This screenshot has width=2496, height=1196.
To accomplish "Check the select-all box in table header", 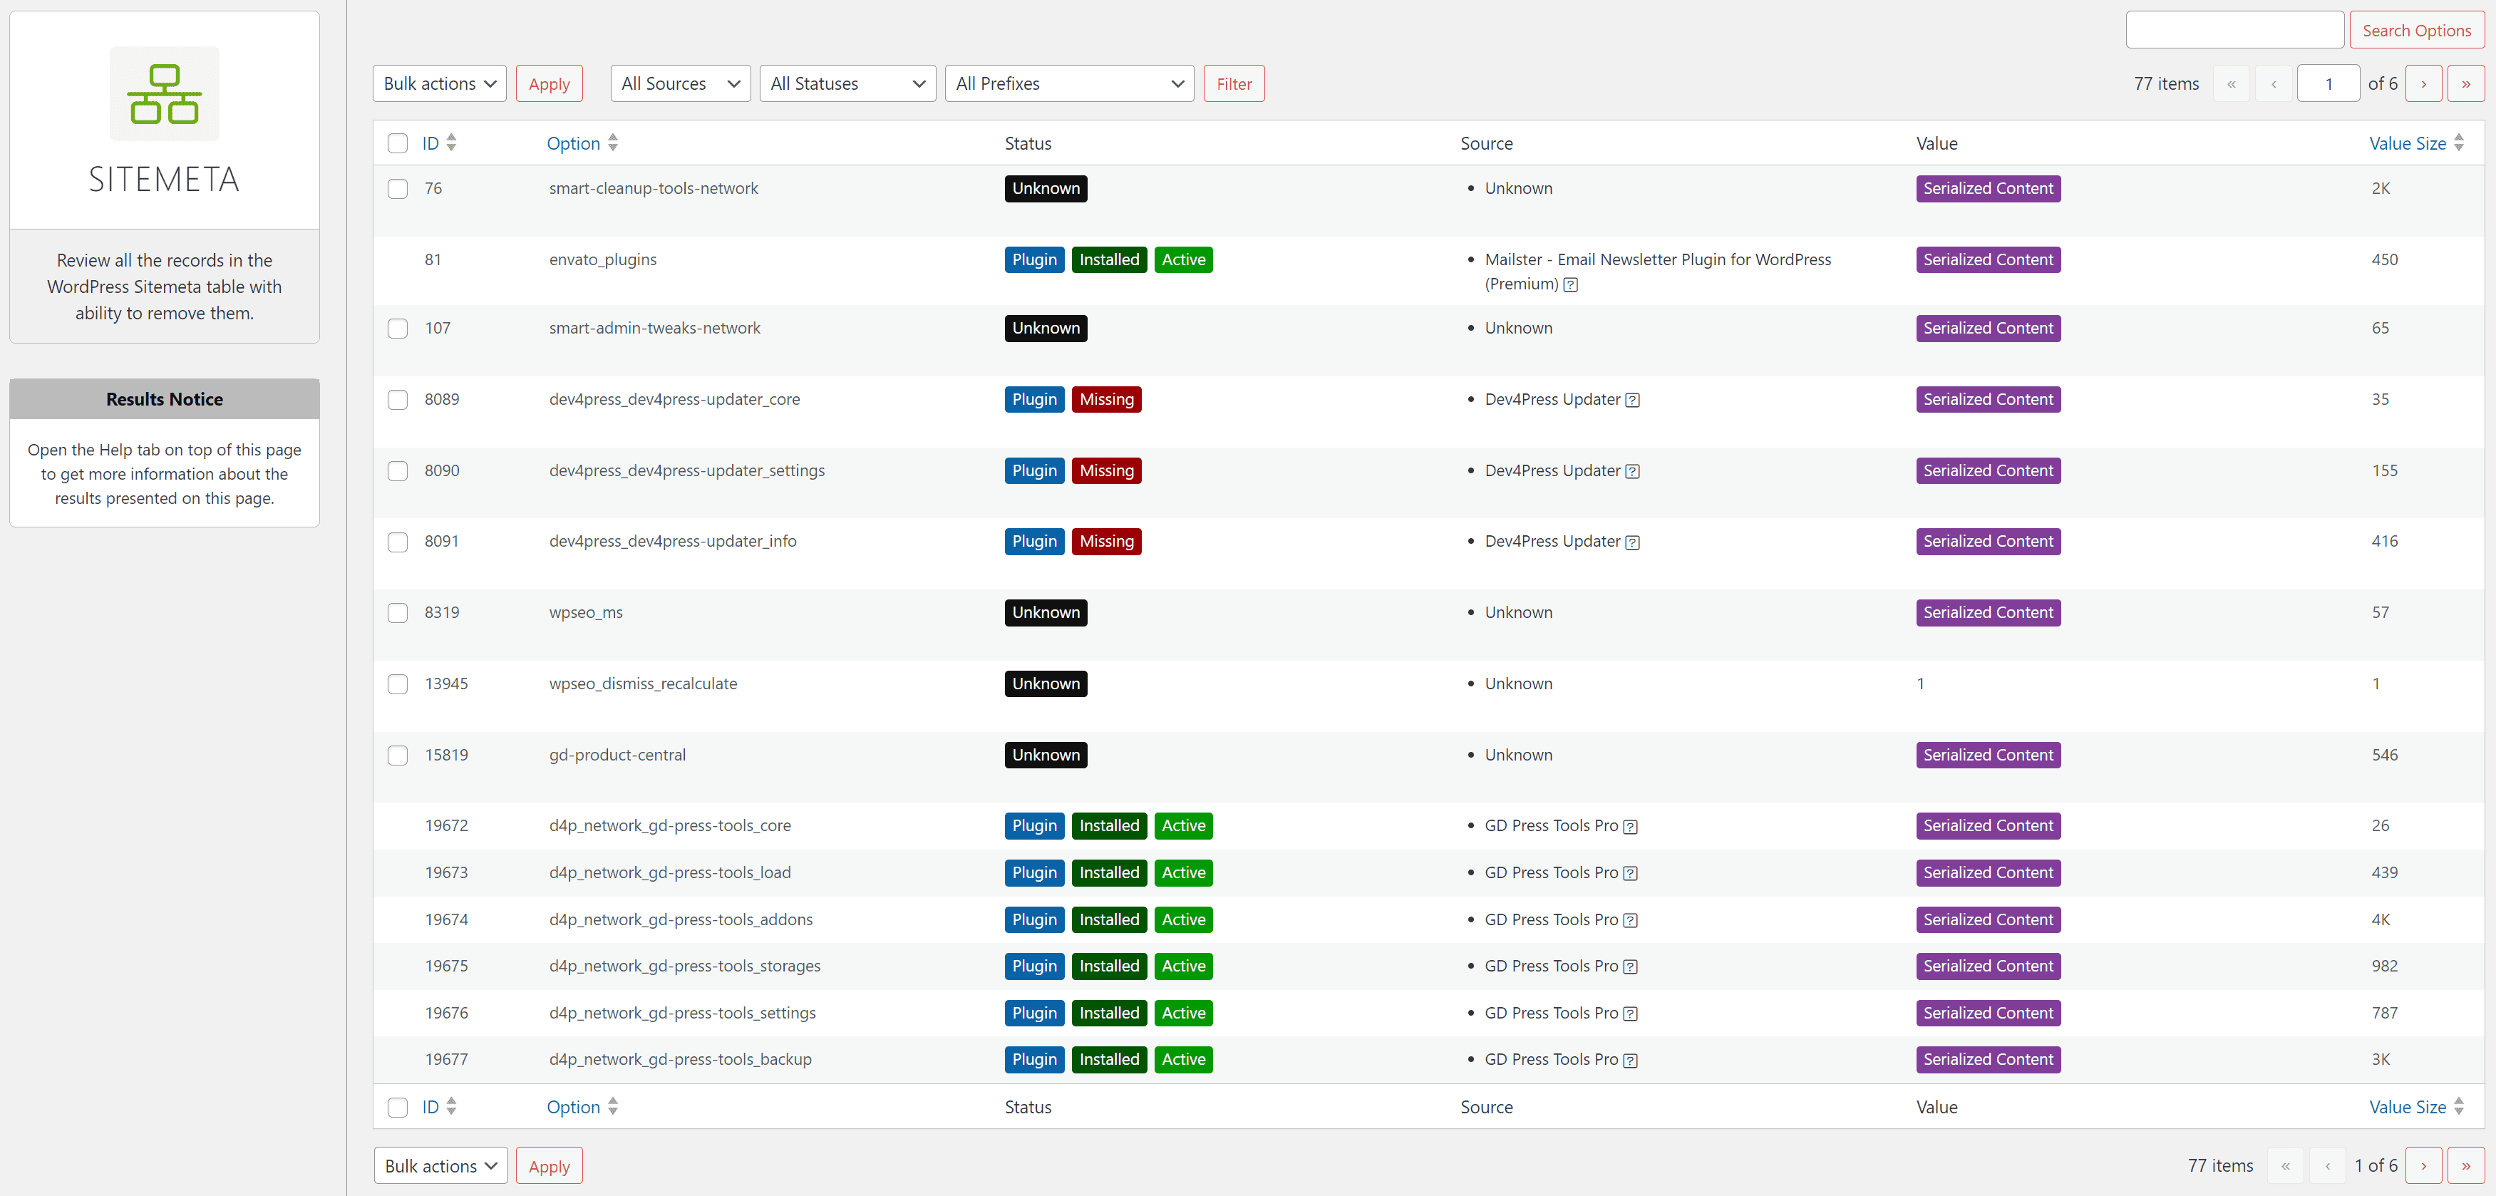I will point(397,143).
